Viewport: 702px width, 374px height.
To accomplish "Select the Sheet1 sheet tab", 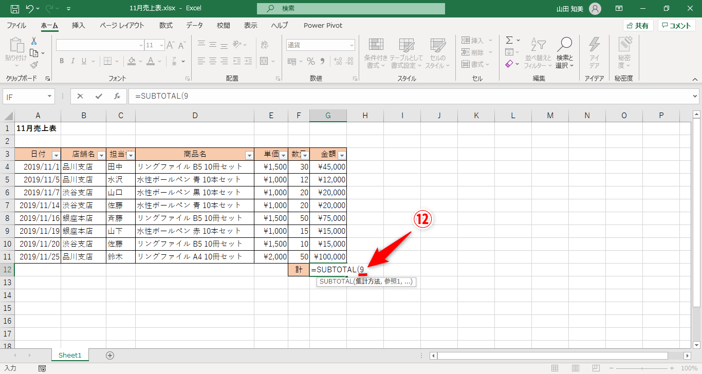I will click(70, 355).
